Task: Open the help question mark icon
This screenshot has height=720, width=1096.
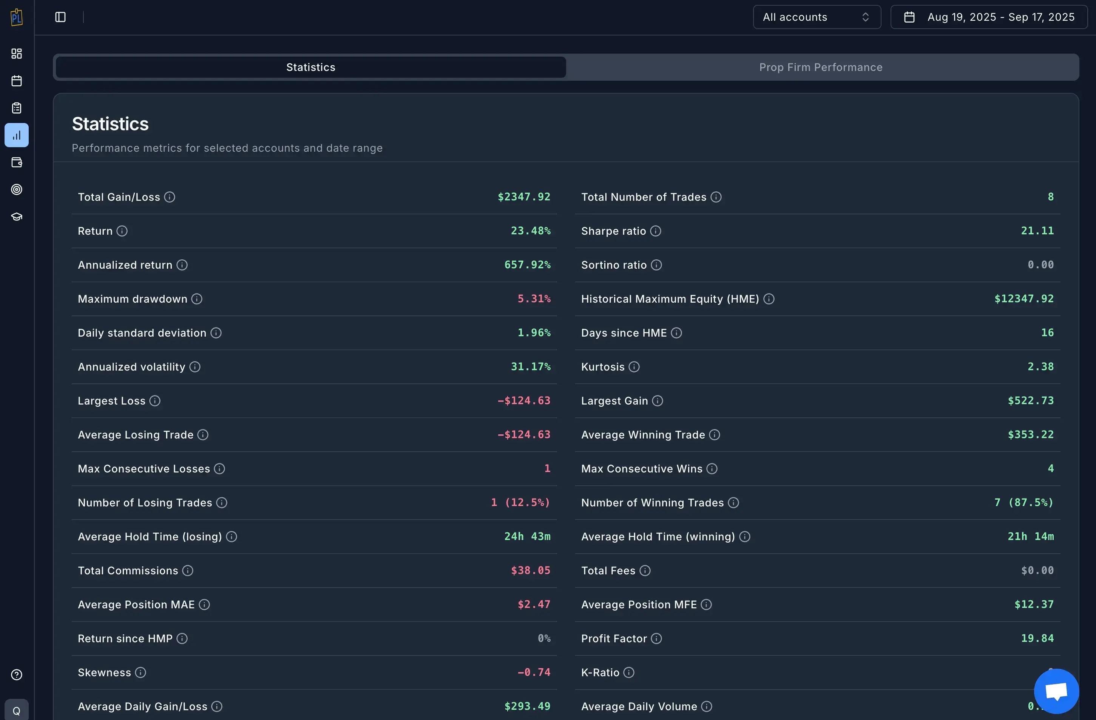Action: point(17,674)
